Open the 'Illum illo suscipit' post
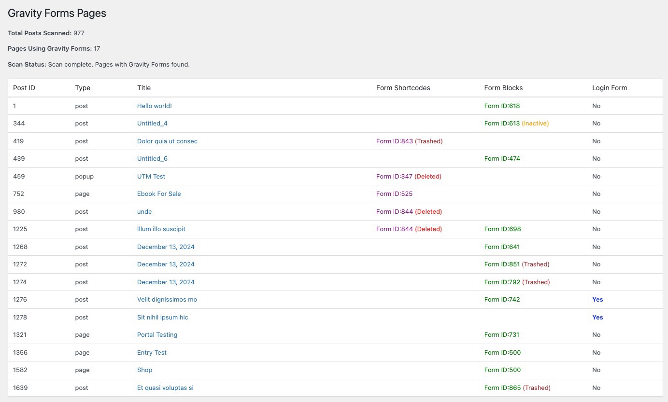668x402 pixels. 161,229
